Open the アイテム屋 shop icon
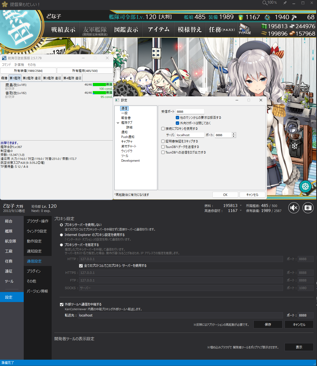 [245, 29]
